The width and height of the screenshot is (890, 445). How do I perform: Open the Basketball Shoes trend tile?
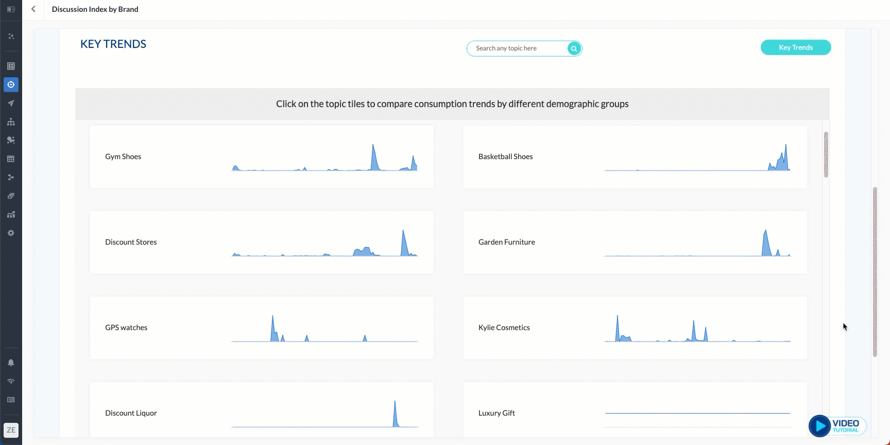(635, 157)
